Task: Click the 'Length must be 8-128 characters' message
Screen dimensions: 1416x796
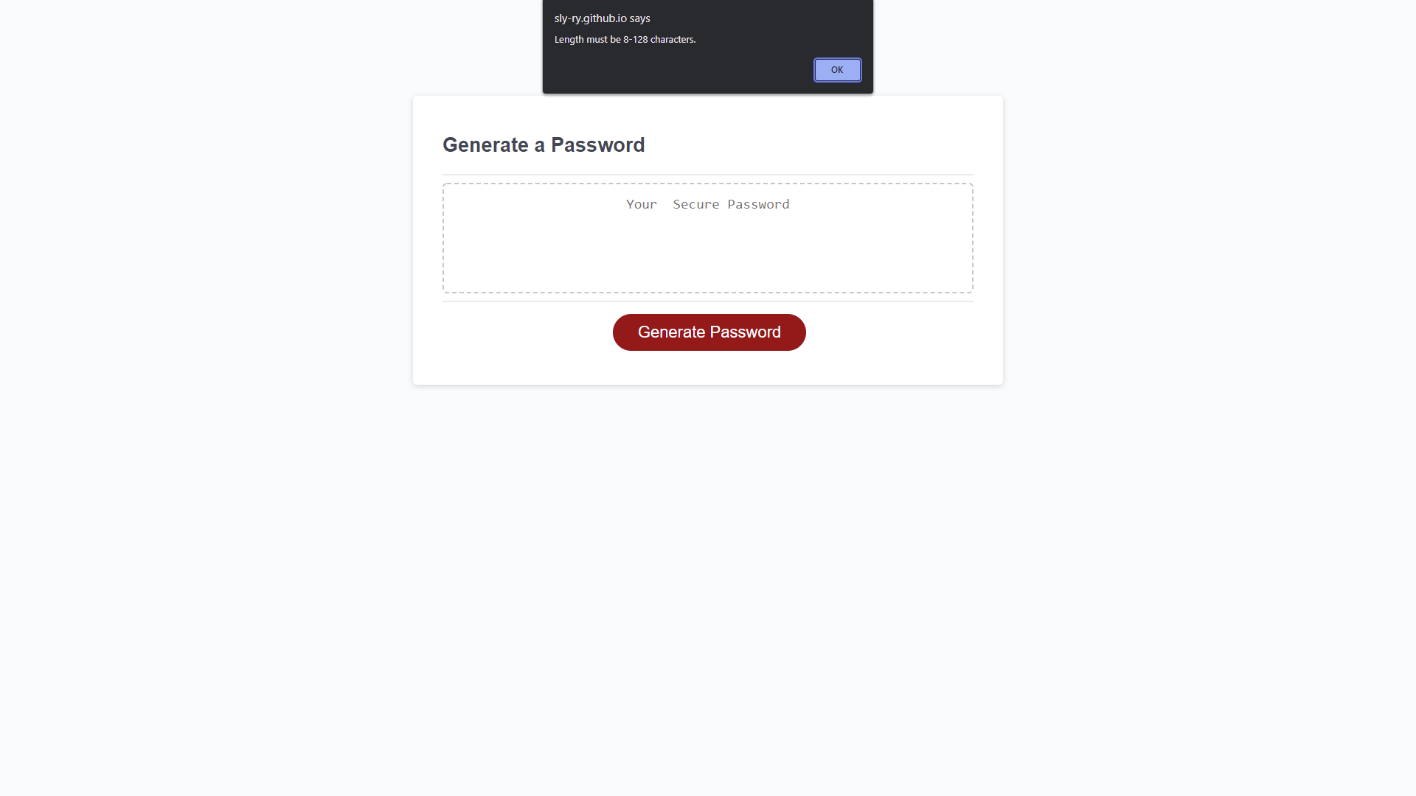Action: point(625,40)
